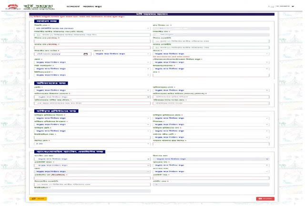Screen dimensions: 305x206
Task: Click the yellow button at the form bottom
Action: pyautogui.click(x=39, y=198)
